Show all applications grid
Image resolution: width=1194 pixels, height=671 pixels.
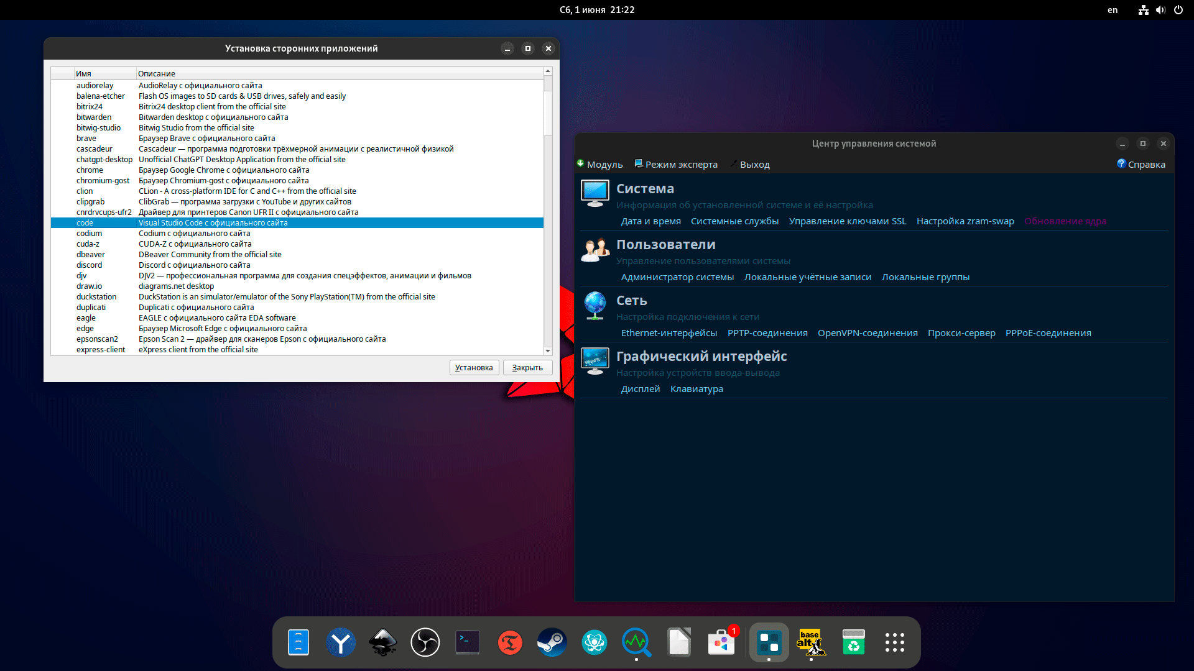[894, 642]
